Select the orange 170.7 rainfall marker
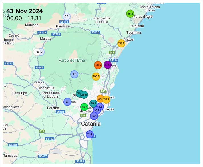 (x=98, y=65)
